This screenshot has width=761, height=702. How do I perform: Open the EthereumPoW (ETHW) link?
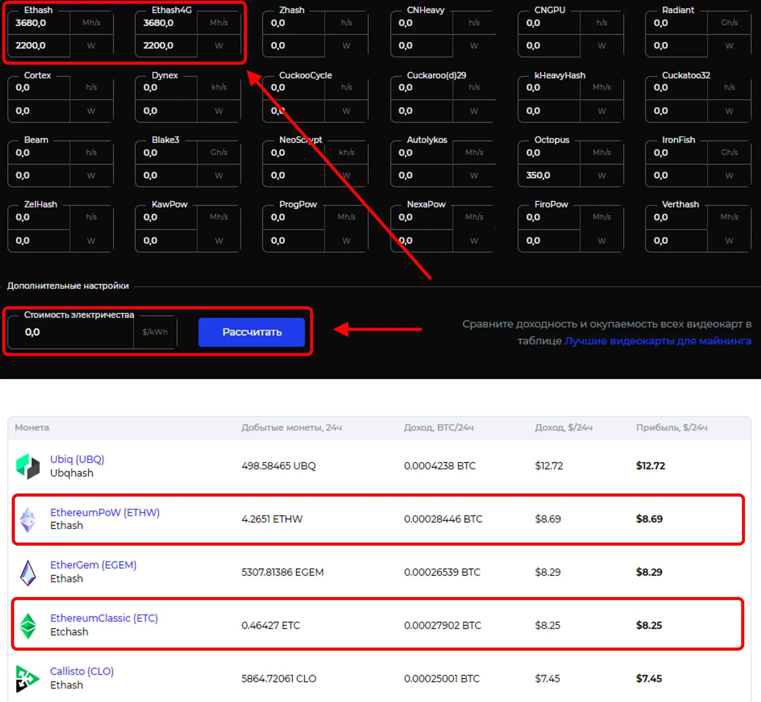pos(105,513)
